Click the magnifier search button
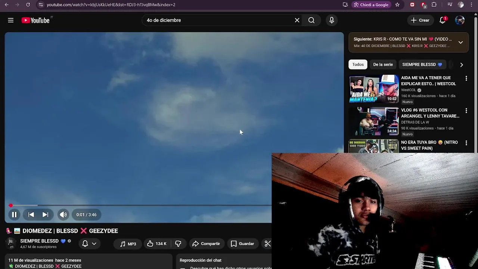The width and height of the screenshot is (478, 269). [311, 20]
